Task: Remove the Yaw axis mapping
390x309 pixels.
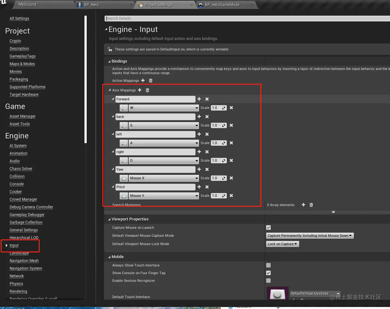Action: click(x=207, y=169)
